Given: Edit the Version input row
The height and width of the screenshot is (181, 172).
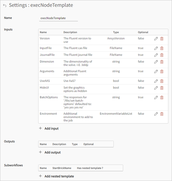Looking at the screenshot, I should click(x=156, y=39).
